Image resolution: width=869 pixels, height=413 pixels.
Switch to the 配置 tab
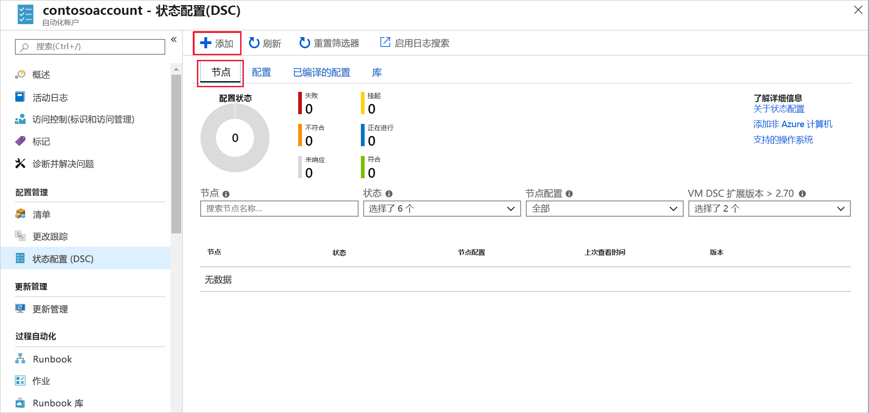point(261,72)
